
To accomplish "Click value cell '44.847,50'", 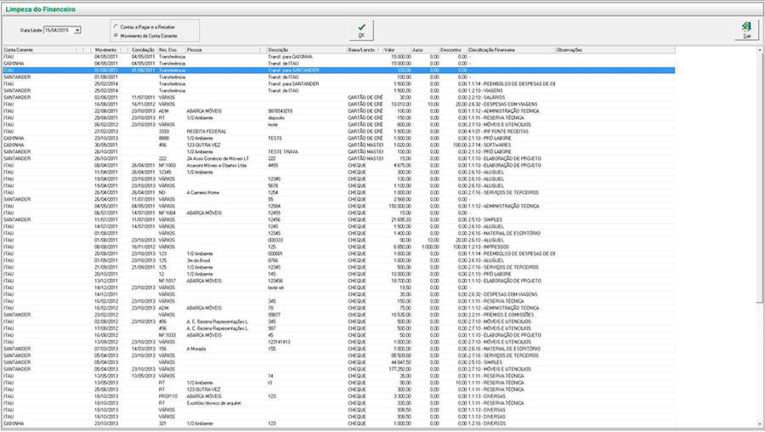I will [401, 362].
